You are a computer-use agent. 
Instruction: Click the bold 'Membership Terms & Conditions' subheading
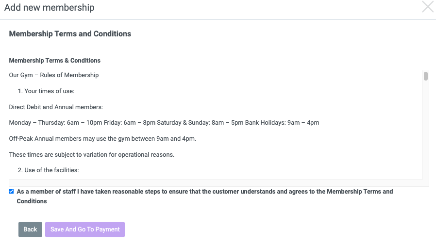(55, 61)
